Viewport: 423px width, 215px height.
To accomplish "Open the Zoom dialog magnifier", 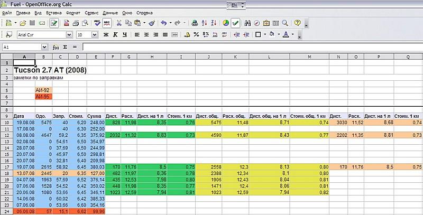I will pyautogui.click(x=285, y=23).
